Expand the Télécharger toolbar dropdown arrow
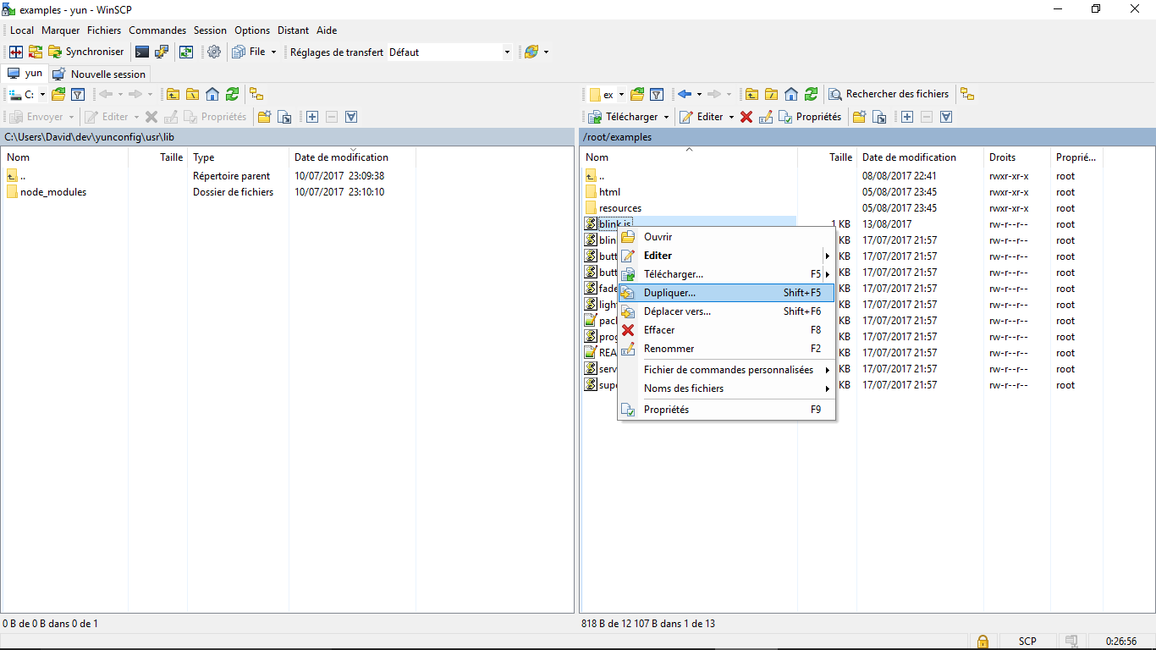1156x650 pixels. click(667, 117)
